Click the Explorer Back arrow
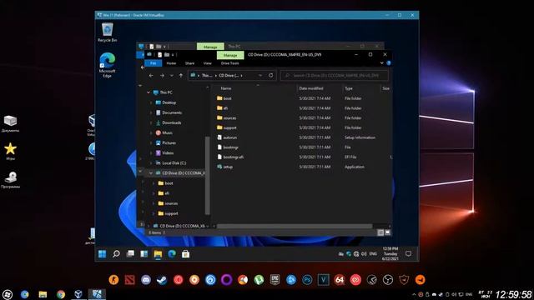Viewport: 534px width, 300px height. tap(151, 76)
